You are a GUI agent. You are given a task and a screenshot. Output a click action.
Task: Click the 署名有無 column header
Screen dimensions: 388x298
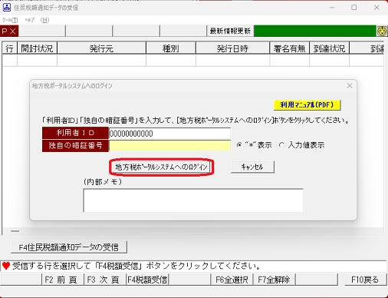pos(290,48)
